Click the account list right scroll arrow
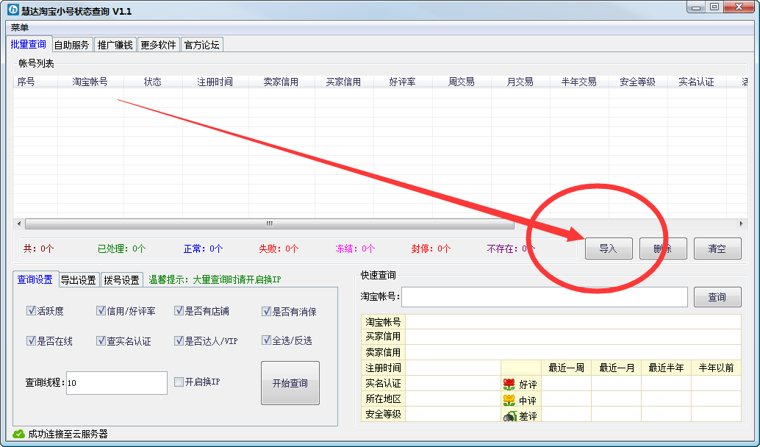760x447 pixels. [741, 223]
